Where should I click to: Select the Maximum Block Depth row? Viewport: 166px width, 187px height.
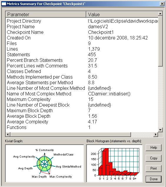pos(82,111)
